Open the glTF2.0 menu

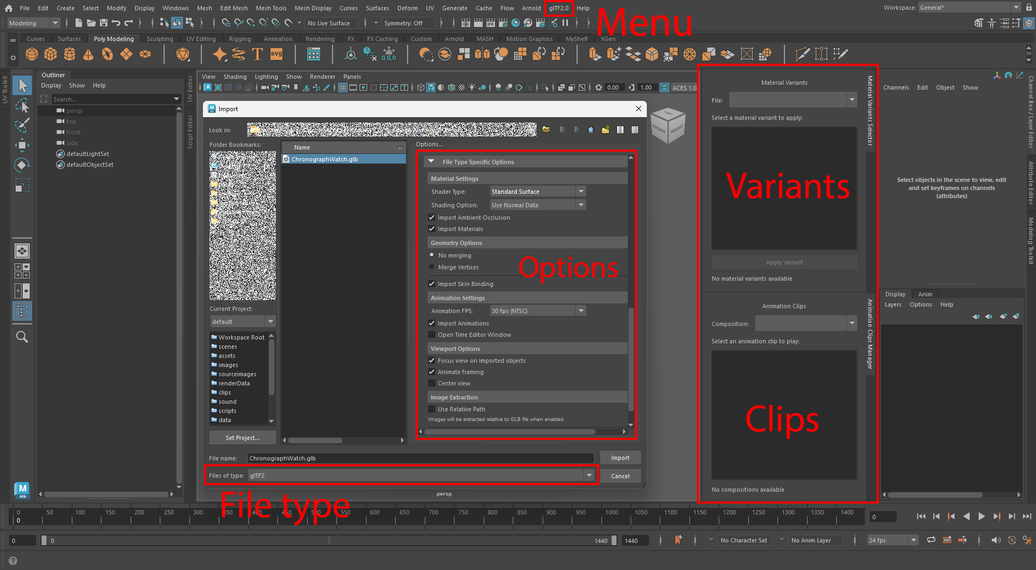tap(559, 8)
